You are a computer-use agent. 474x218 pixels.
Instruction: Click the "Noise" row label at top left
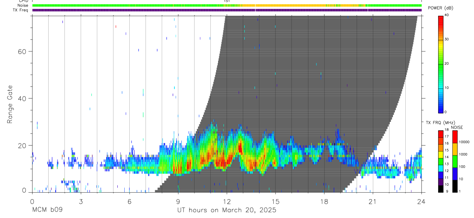tap(22, 6)
